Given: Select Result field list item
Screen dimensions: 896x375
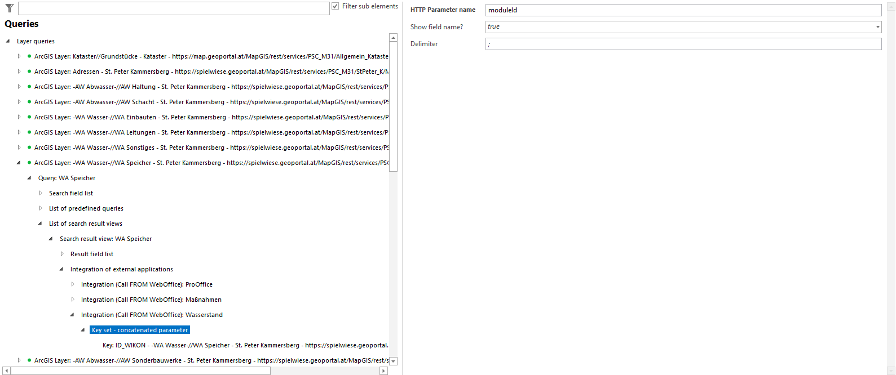Looking at the screenshot, I should pos(92,254).
